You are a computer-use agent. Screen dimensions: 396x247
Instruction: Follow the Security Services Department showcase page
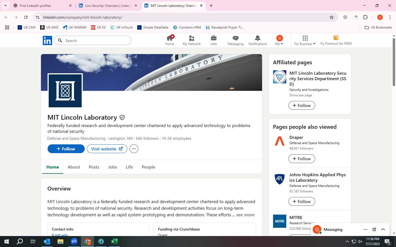[302, 105]
